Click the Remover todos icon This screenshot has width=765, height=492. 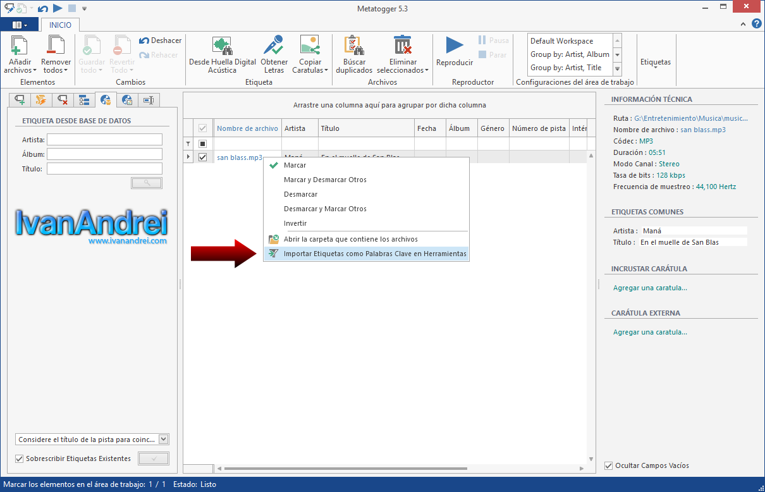click(x=56, y=45)
